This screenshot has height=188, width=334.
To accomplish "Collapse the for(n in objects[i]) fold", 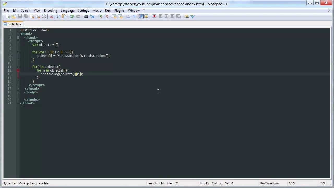I will coord(18,70).
